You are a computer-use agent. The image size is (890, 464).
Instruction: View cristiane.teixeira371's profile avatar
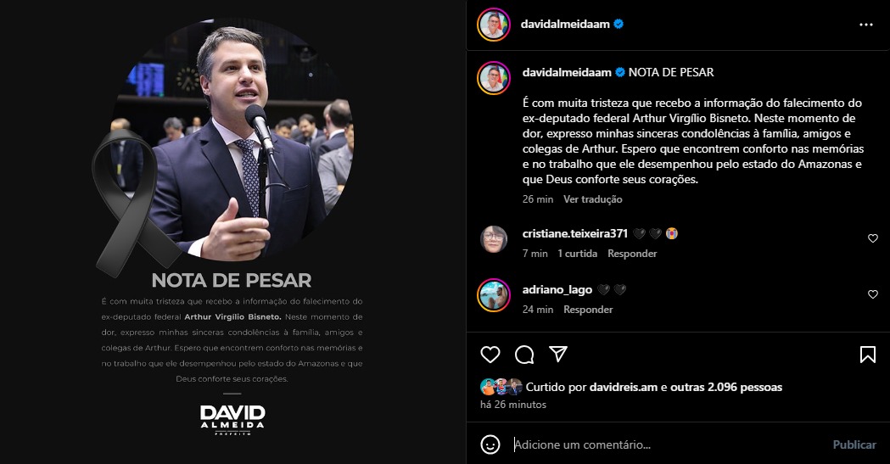pyautogui.click(x=494, y=239)
